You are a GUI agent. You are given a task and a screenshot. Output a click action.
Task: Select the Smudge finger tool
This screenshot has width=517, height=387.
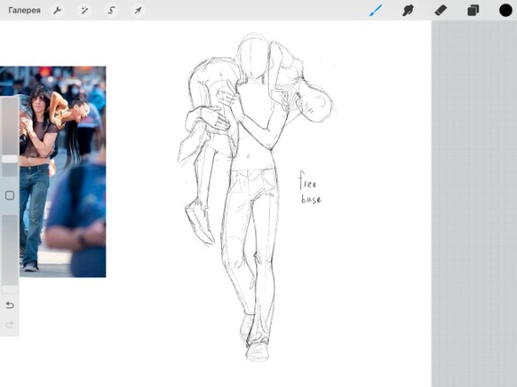tap(408, 10)
